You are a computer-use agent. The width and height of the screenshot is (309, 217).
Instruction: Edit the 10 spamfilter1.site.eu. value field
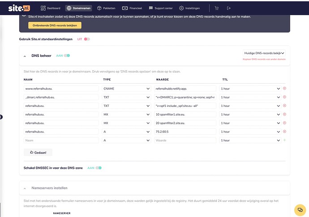pyautogui.click(x=185, y=115)
